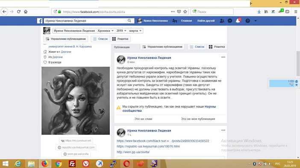Open FileZilla from the taskbar
This screenshot has width=300, height=168.
72,164
